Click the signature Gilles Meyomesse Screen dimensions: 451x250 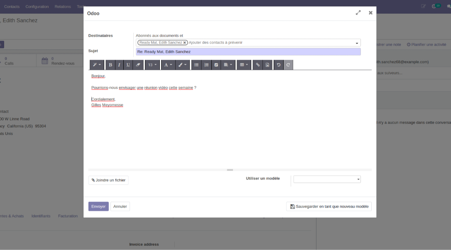point(107,105)
